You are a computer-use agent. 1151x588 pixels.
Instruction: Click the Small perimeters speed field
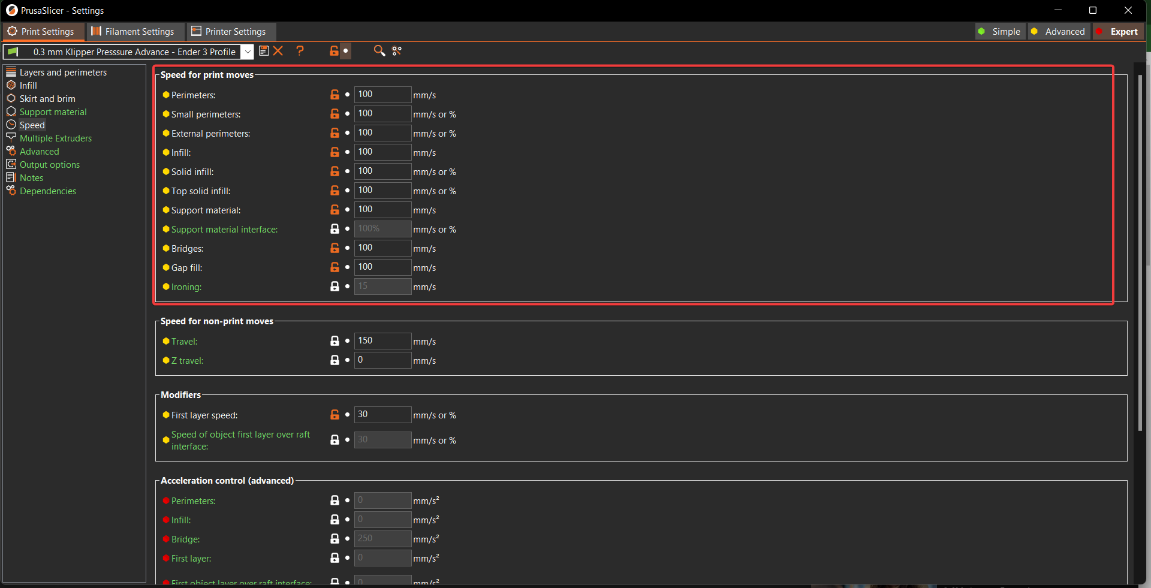click(x=382, y=114)
